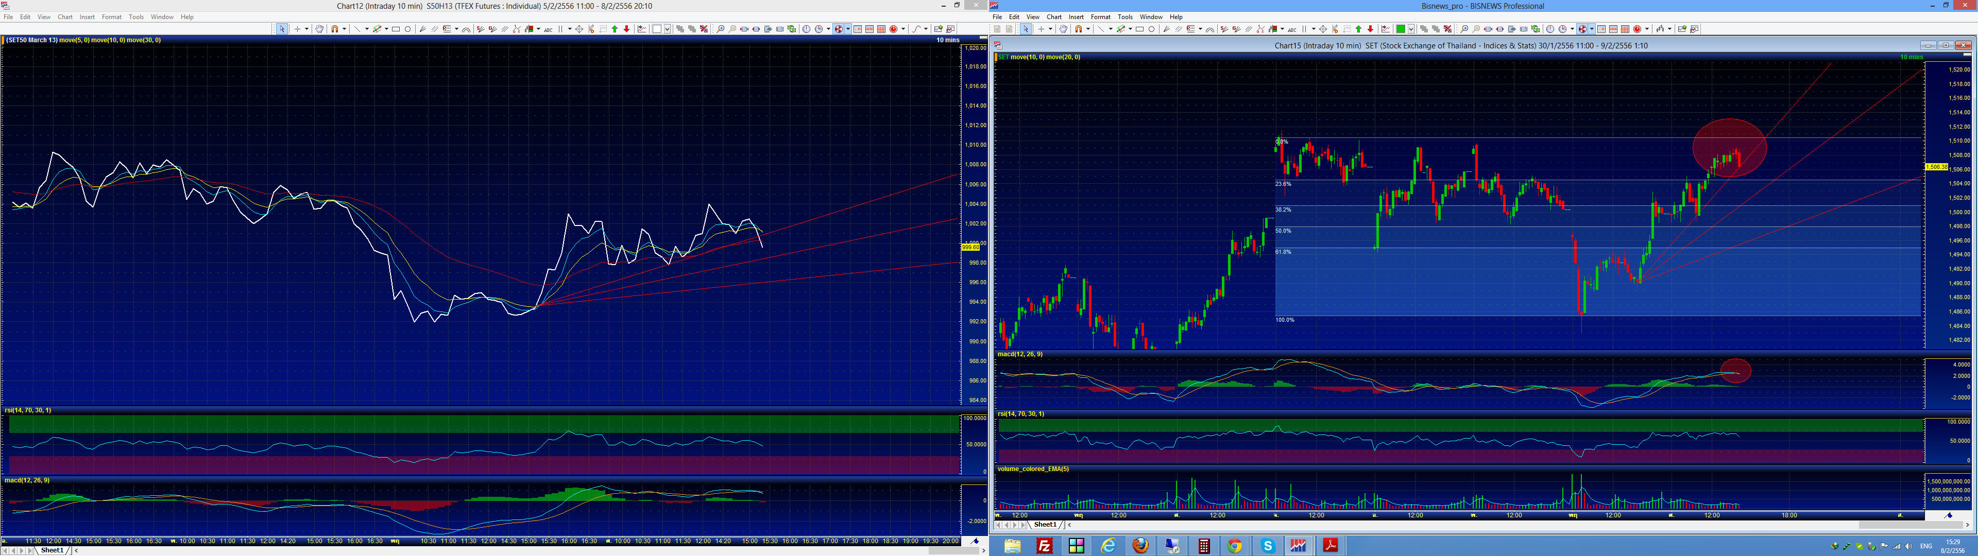Open the color picker dropdown arrow in right toolbar

point(1410,29)
